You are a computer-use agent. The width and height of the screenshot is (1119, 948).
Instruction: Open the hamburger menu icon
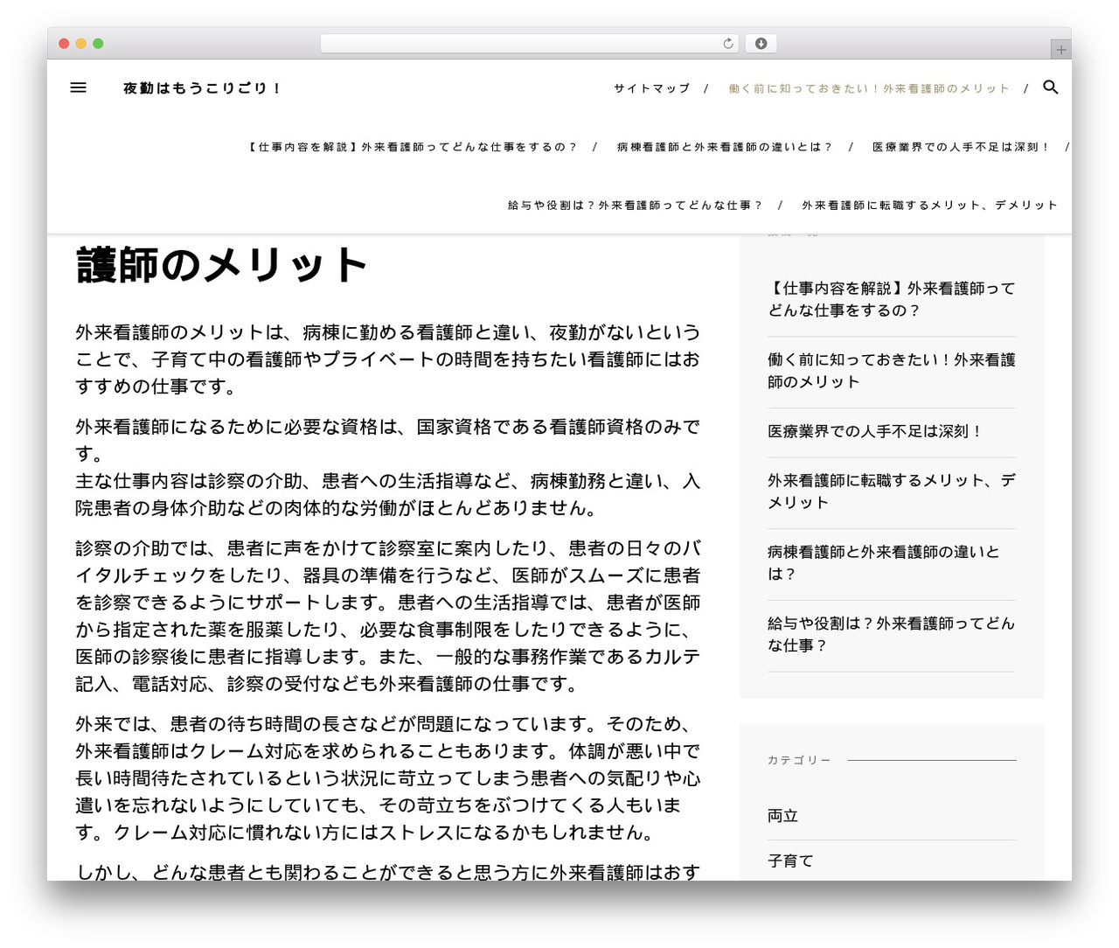(78, 87)
